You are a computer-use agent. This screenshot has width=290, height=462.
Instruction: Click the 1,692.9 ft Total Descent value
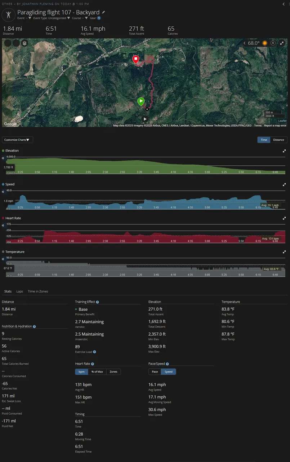157,322
